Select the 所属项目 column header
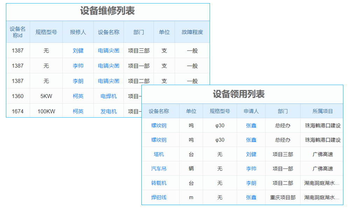Viewport: 350px width, 210px height. [323, 111]
